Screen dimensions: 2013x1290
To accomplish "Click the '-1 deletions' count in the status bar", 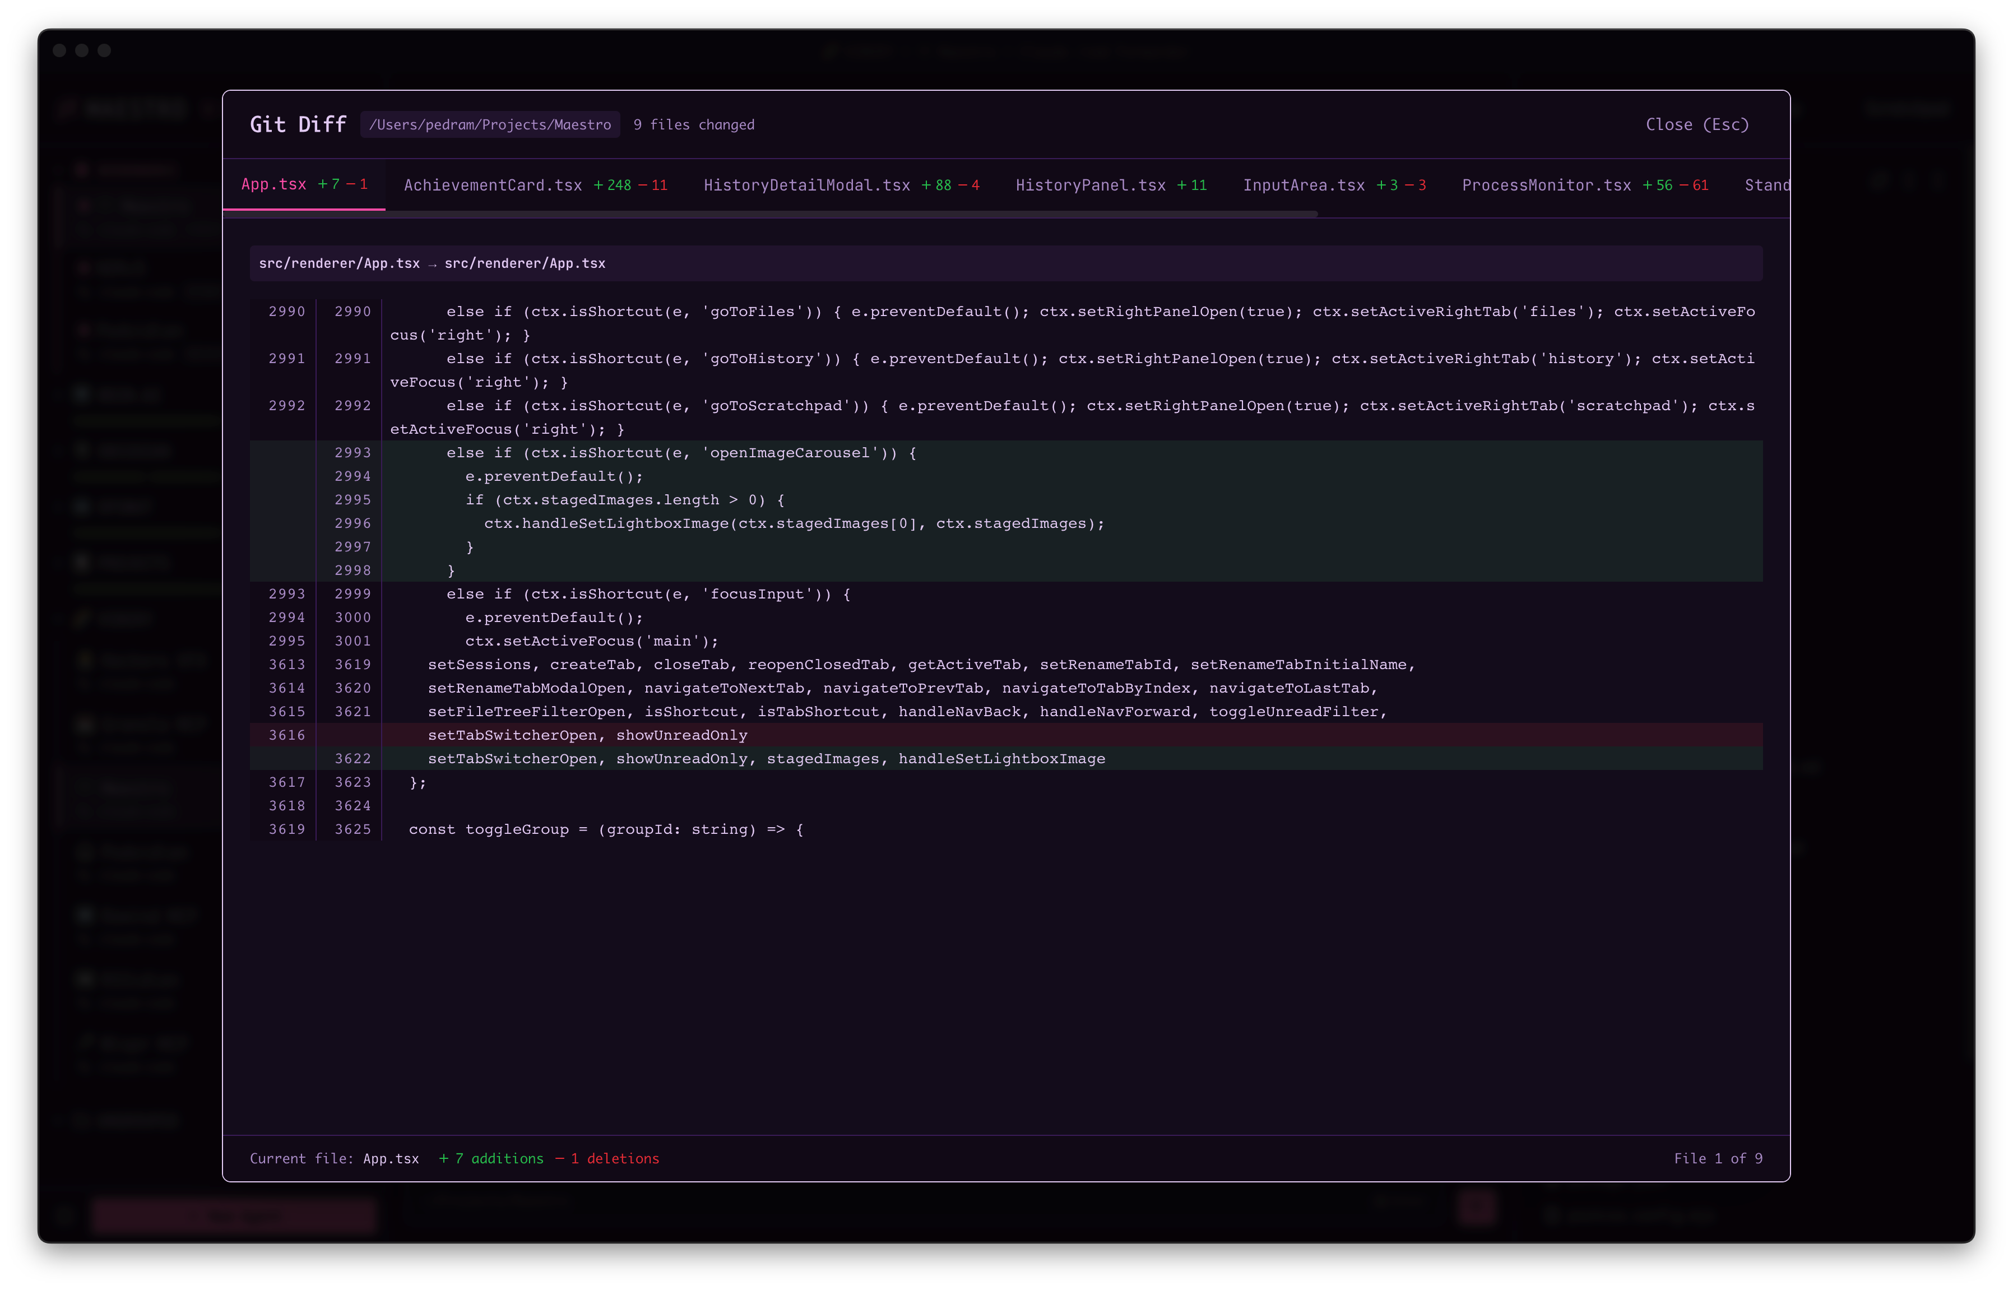I will click(608, 1158).
